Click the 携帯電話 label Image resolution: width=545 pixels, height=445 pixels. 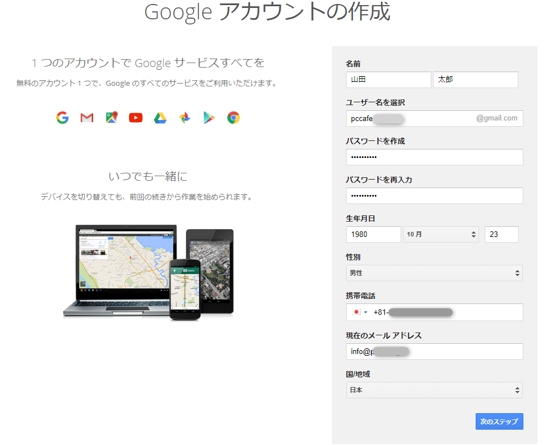[360, 296]
